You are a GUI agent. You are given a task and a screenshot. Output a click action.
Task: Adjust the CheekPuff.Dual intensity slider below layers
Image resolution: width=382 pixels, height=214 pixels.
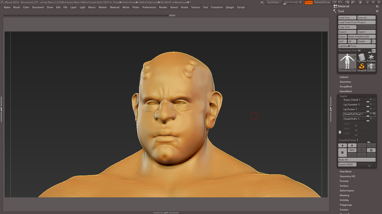[x=357, y=140]
